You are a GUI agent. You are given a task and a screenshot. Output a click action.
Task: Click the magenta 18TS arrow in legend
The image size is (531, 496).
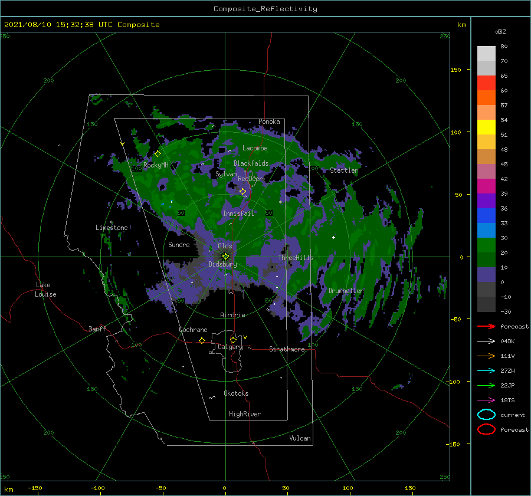486,400
